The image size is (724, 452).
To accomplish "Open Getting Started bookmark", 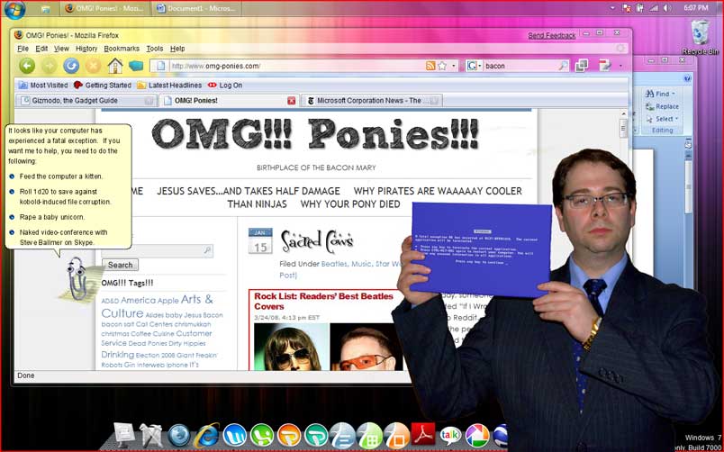I will pyautogui.click(x=103, y=86).
